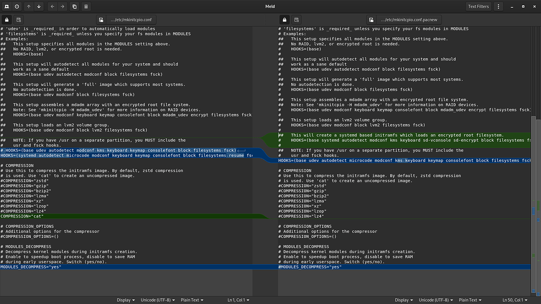This screenshot has width=541, height=304.
Task: Open the left pane's Display options dropdown
Action: pyautogui.click(x=125, y=300)
